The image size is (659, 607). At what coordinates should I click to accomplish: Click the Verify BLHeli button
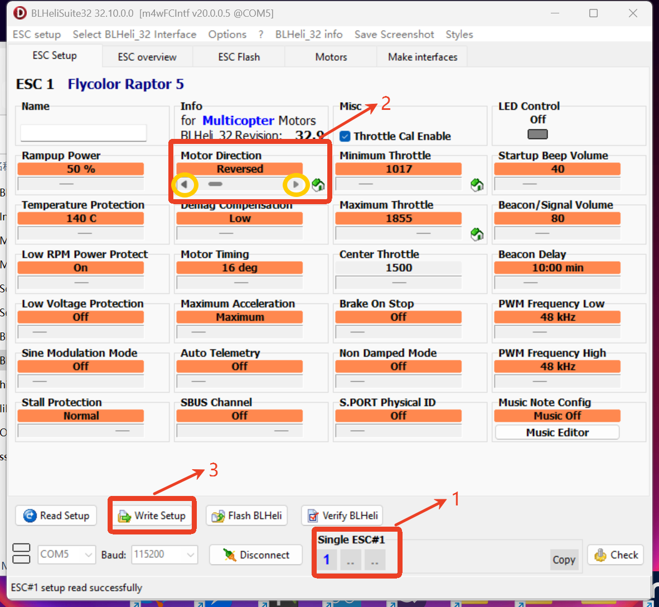342,516
